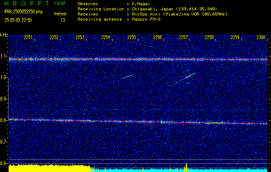Click the 2255 time marker

pyautogui.click(x=131, y=37)
